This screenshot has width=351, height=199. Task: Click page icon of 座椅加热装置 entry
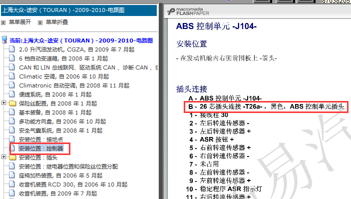[x=12, y=175]
